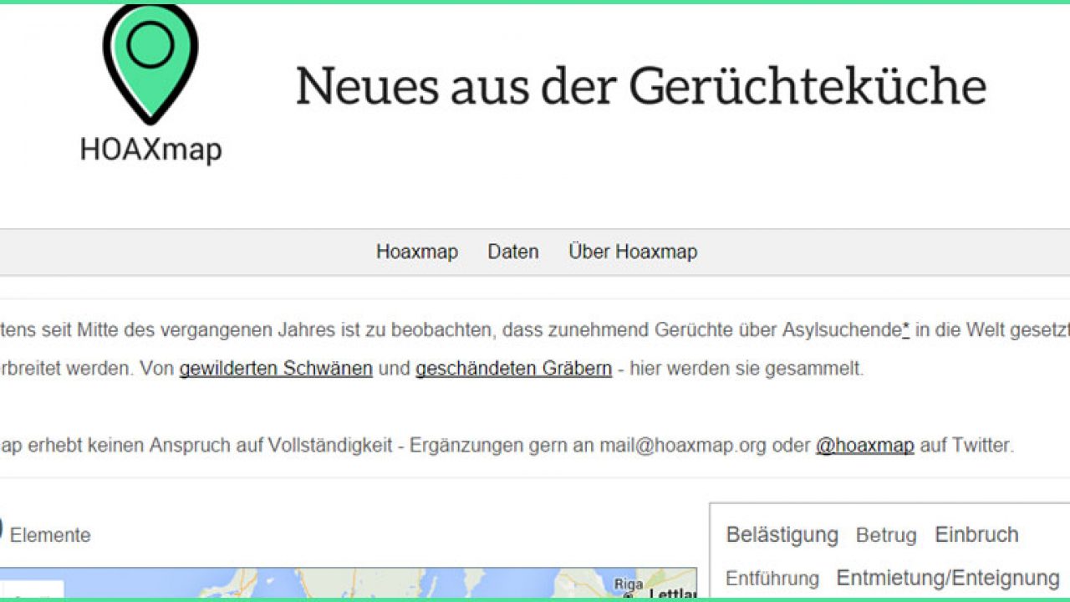Open the 'gewilderten Schwänen' link
Image resolution: width=1070 pixels, height=602 pixels.
point(276,369)
